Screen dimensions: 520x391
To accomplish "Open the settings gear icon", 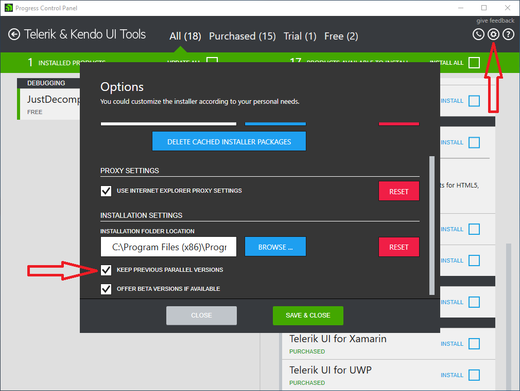I will coord(493,34).
